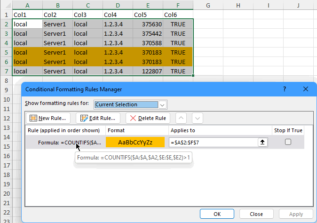
Task: Select the COUNTIFS formula rule row
Action: (x=165, y=143)
